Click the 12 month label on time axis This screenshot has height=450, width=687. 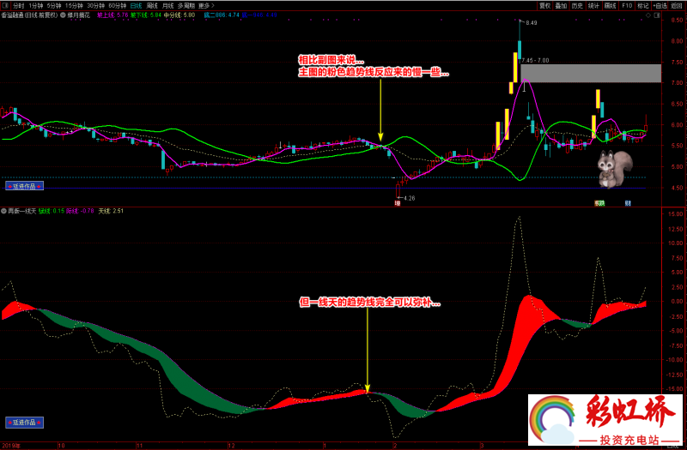coord(231,446)
